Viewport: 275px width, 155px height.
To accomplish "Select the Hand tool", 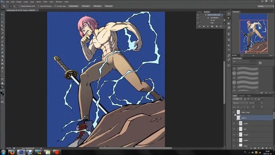I will coord(2,83).
